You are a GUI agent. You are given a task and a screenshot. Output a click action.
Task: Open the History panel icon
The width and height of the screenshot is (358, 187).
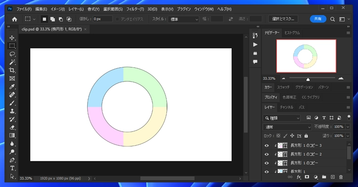tap(255, 36)
